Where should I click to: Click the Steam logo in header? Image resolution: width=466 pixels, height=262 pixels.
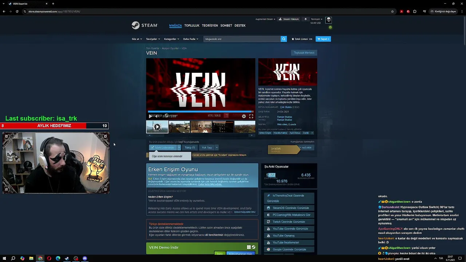coord(145,25)
